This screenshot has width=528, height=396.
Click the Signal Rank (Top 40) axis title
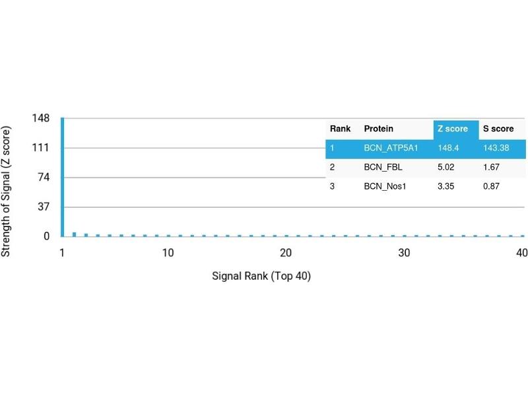[x=261, y=276]
